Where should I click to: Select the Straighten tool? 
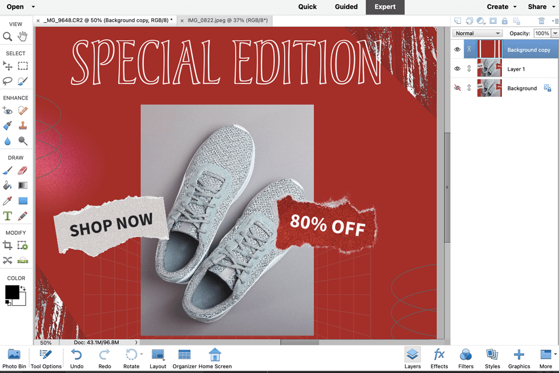[x=23, y=260]
